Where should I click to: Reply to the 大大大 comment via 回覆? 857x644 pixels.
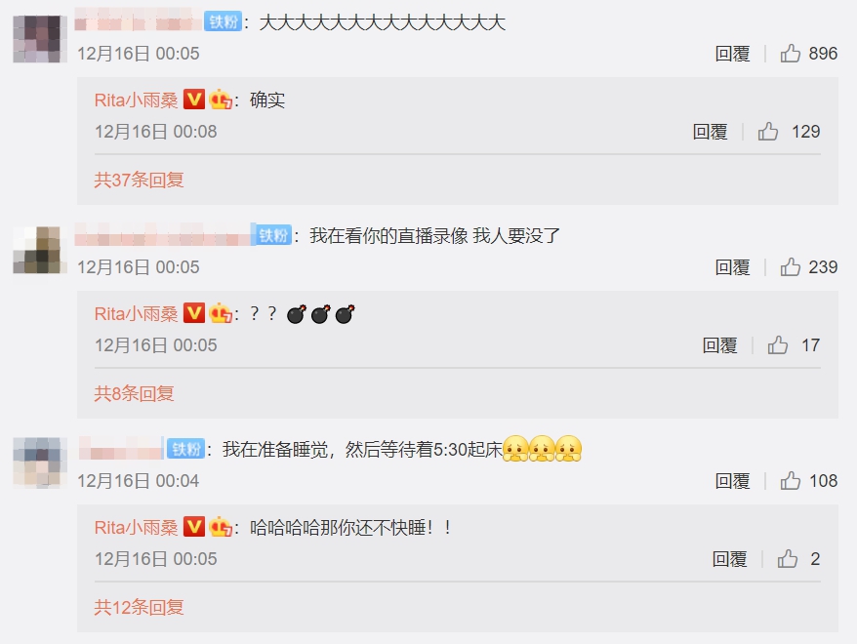click(732, 53)
